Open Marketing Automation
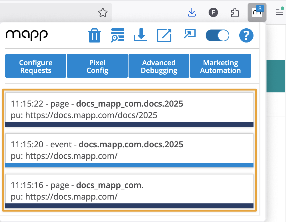286x222 pixels. pos(220,66)
